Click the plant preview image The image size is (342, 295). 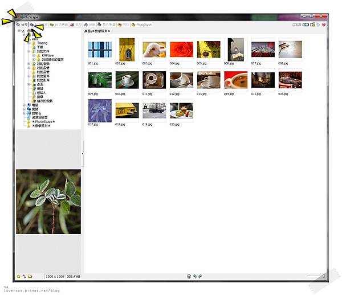click(48, 202)
